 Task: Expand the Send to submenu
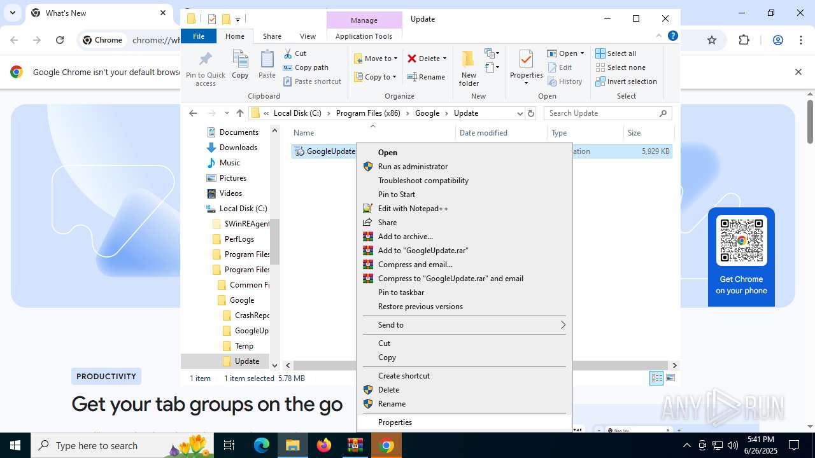tap(464, 325)
